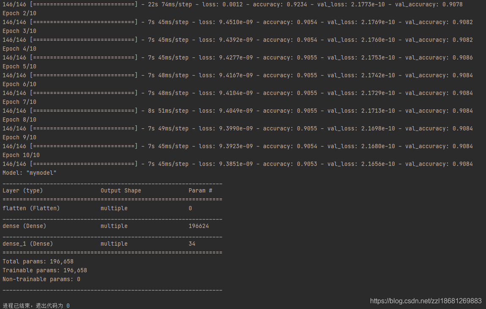Click the Epoch 2/10 label
Viewport: 486px width, 309px height.
(x=19, y=13)
